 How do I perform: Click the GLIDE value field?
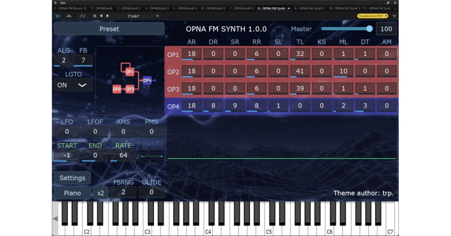coord(151,192)
